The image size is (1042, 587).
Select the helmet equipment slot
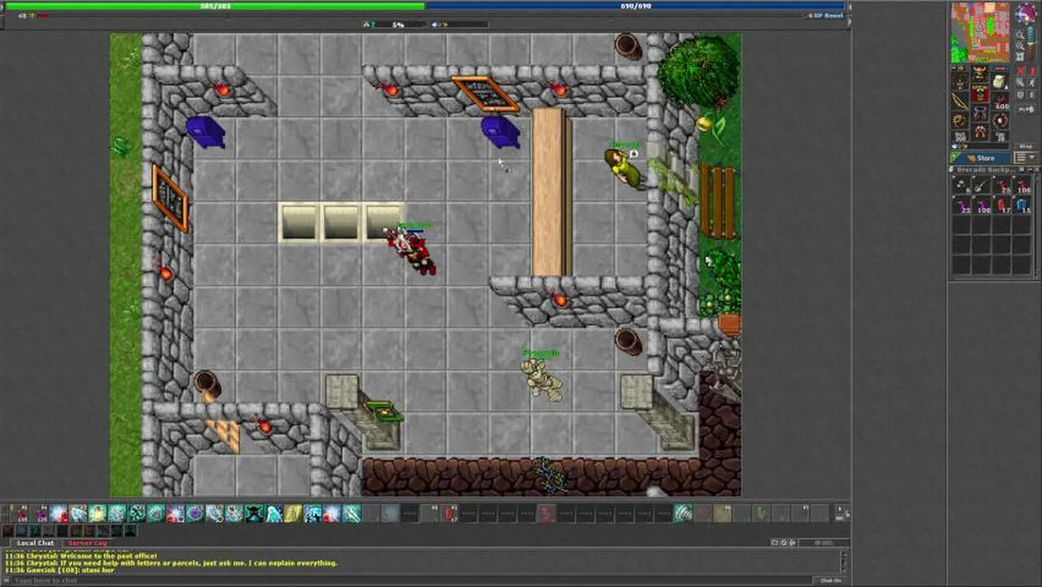(x=980, y=74)
